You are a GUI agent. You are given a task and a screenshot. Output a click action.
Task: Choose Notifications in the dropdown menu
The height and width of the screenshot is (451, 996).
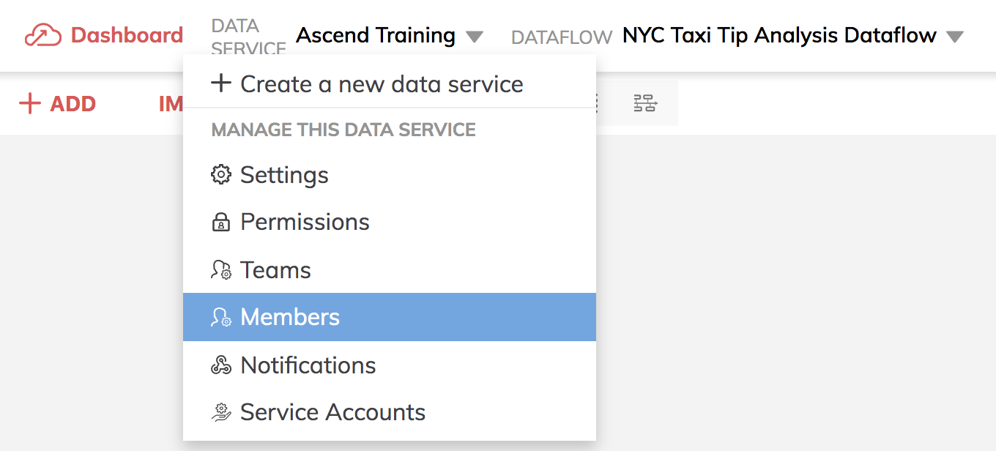[x=390, y=365]
